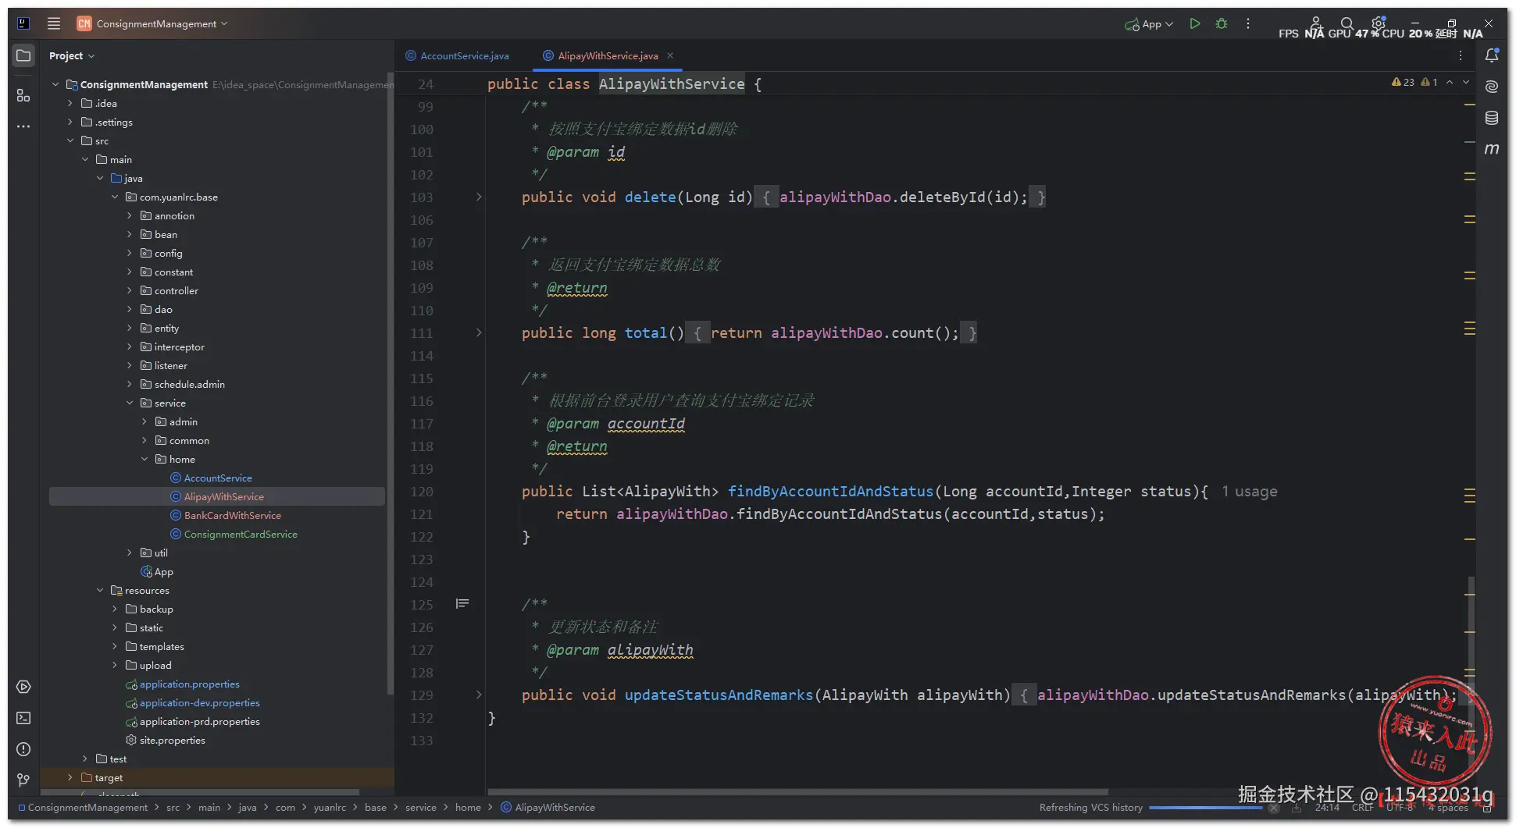The height and width of the screenshot is (828, 1516).
Task: Select the App class in tree
Action: click(x=163, y=571)
